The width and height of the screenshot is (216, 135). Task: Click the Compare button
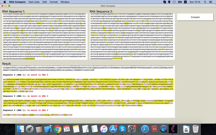click(x=195, y=17)
